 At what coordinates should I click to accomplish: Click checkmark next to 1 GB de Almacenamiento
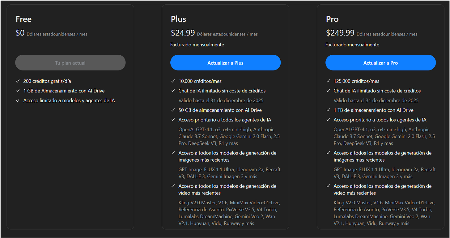18,91
